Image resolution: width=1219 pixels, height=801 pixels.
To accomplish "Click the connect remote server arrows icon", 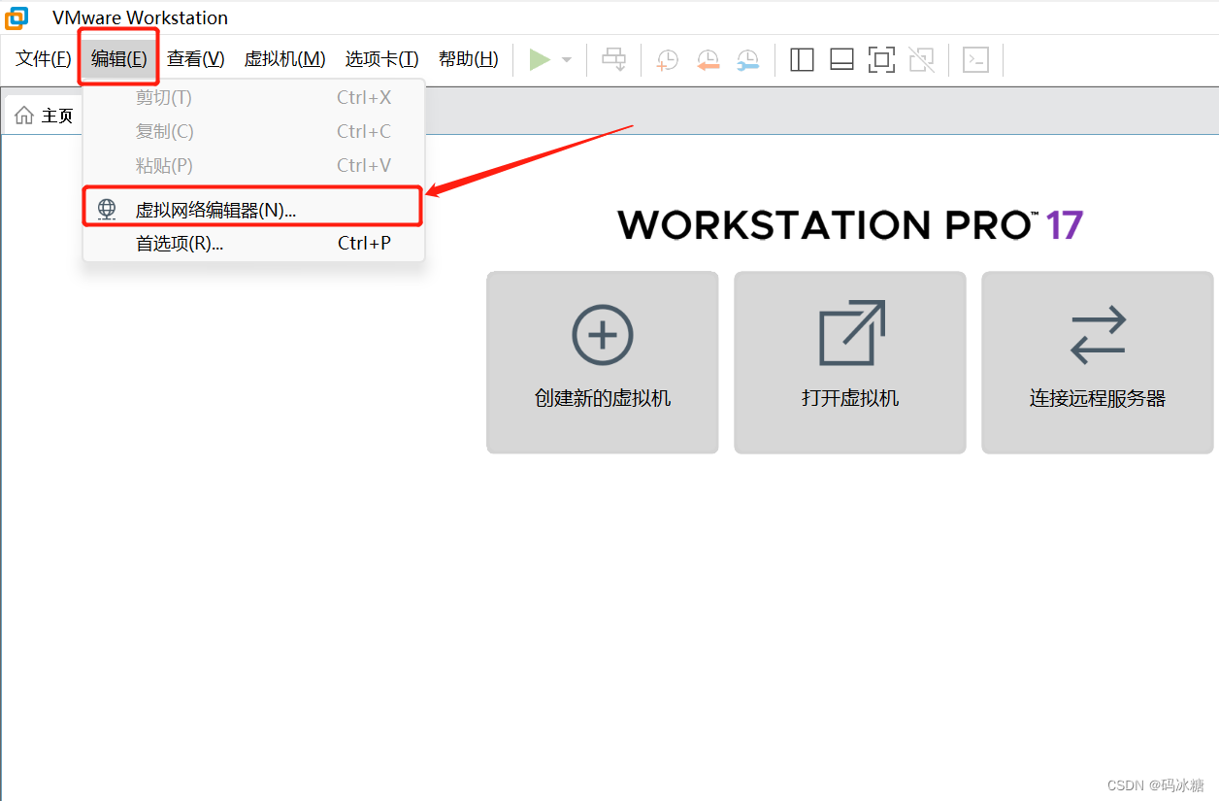I will [1098, 335].
